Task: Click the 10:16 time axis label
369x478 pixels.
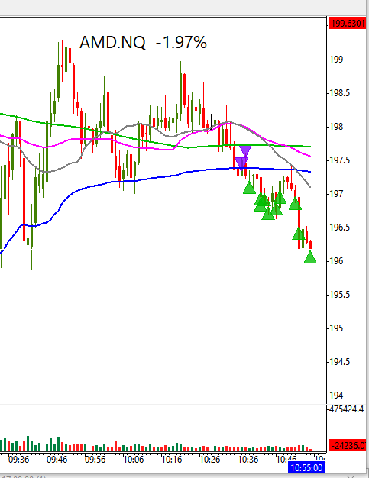Action: click(x=171, y=459)
